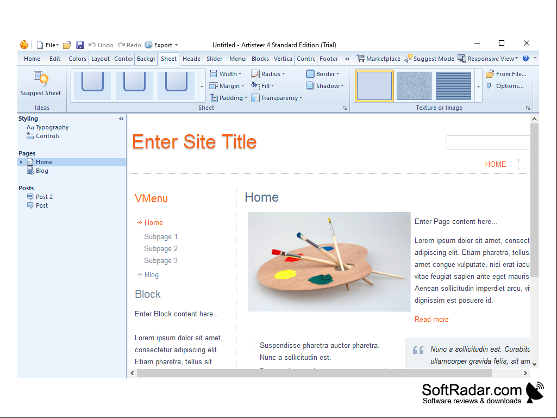This screenshot has height=418, width=557.
Task: Click Subpage 3 in VMenu
Action: [x=160, y=260]
